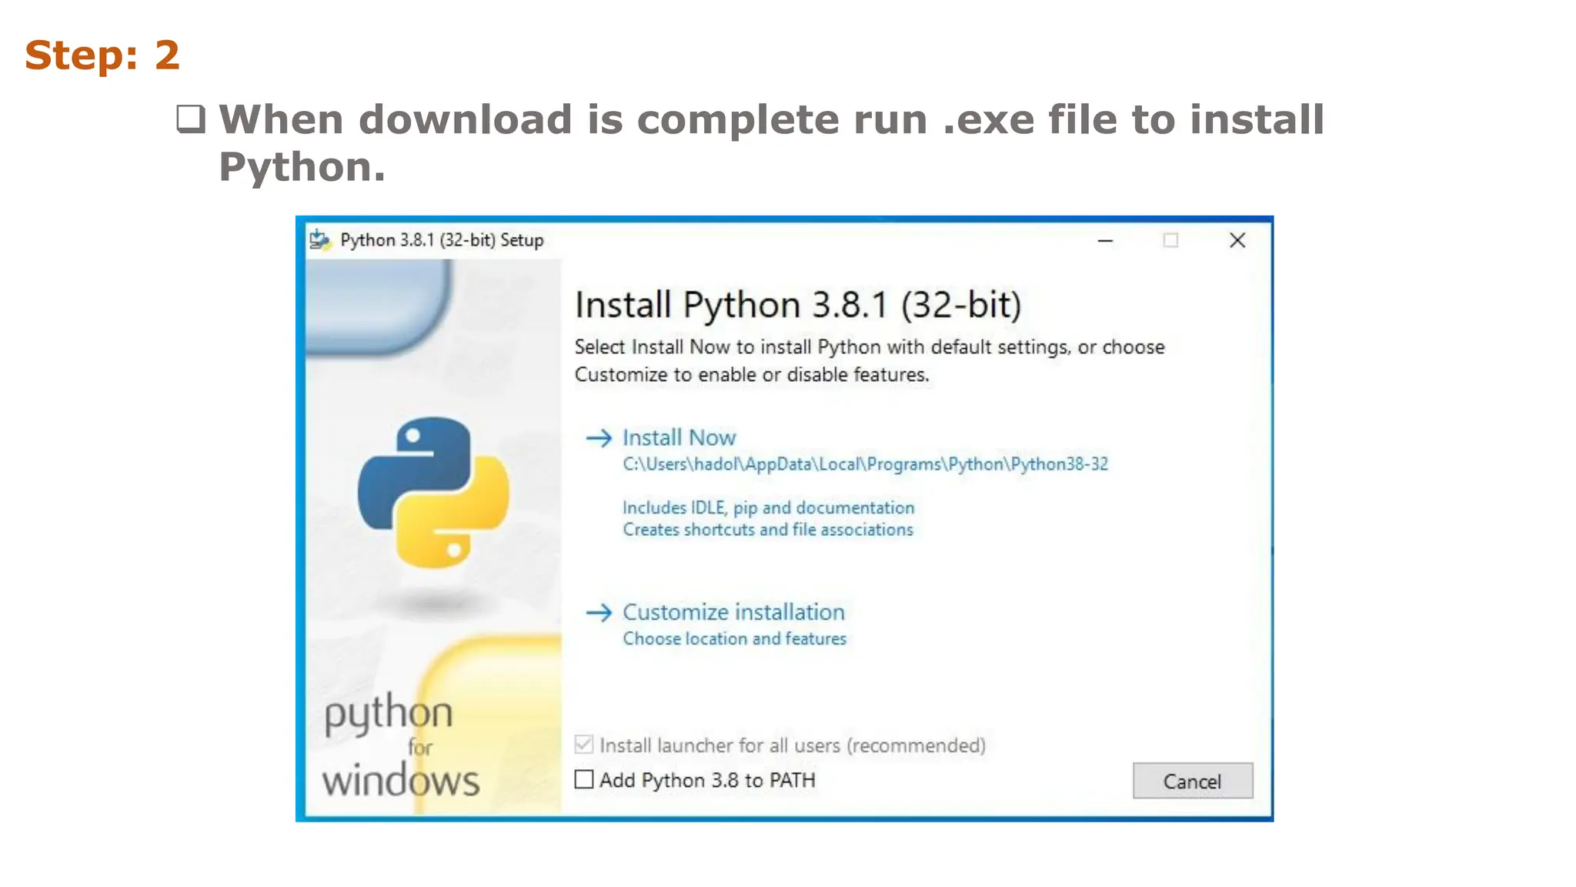This screenshot has height=887, width=1576.
Task: Toggle Install launcher for all users checkbox
Action: pyautogui.click(x=584, y=744)
